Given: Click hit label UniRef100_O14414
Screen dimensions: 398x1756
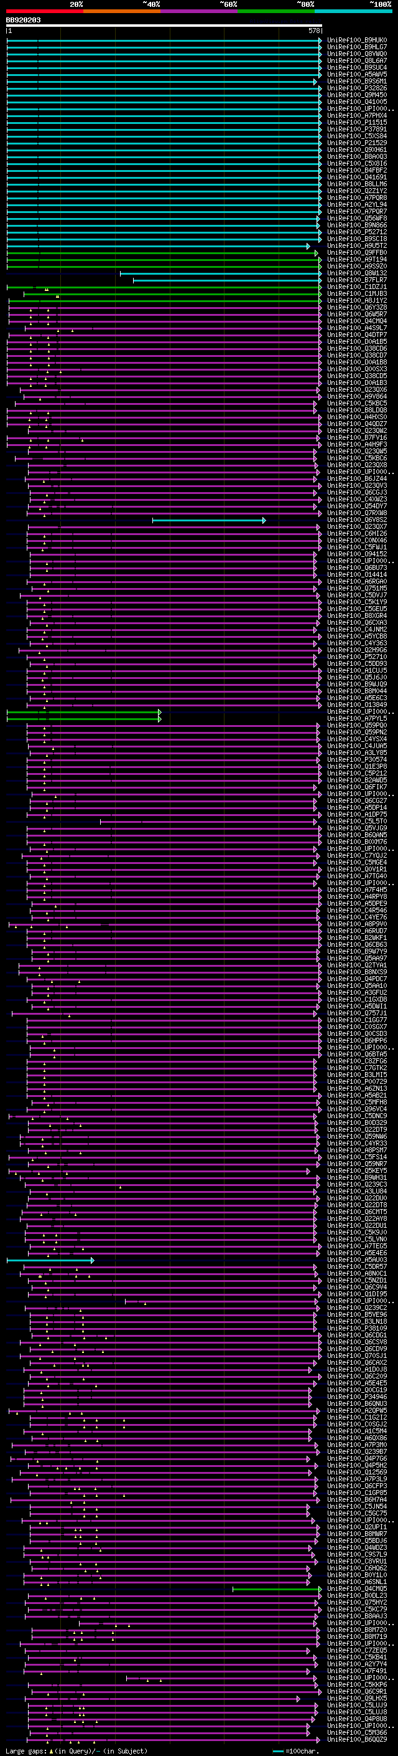Looking at the screenshot, I should [357, 575].
